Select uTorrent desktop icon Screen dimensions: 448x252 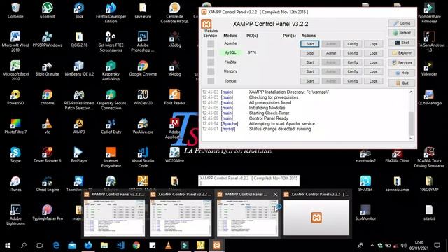(48, 11)
